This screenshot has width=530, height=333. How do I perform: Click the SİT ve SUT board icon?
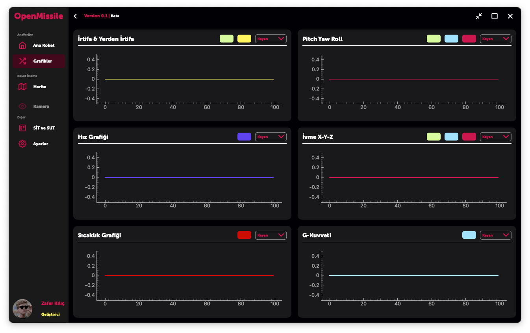[x=22, y=128]
